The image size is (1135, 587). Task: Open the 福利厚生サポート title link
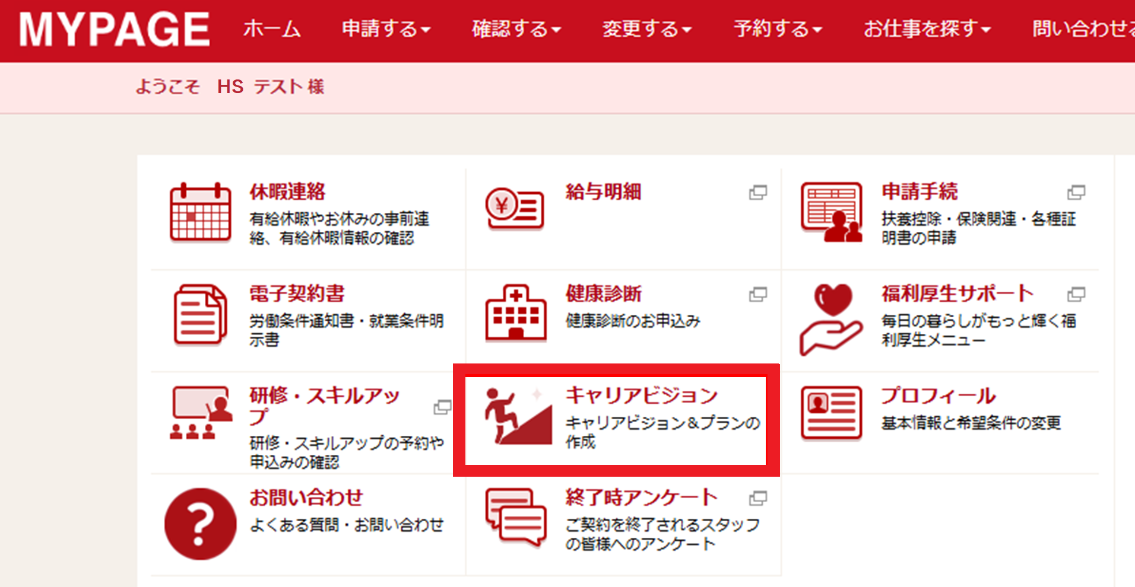958,294
